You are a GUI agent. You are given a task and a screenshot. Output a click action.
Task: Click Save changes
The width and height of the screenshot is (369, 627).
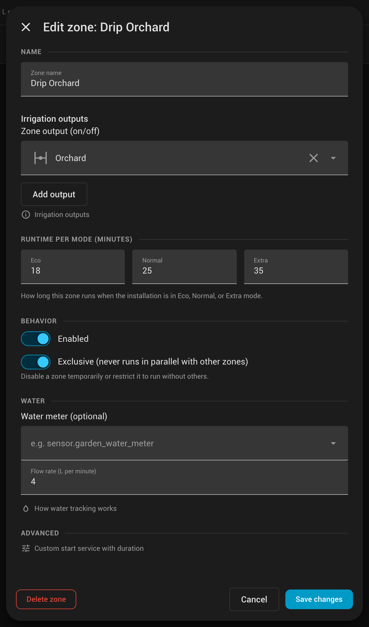coord(319,599)
